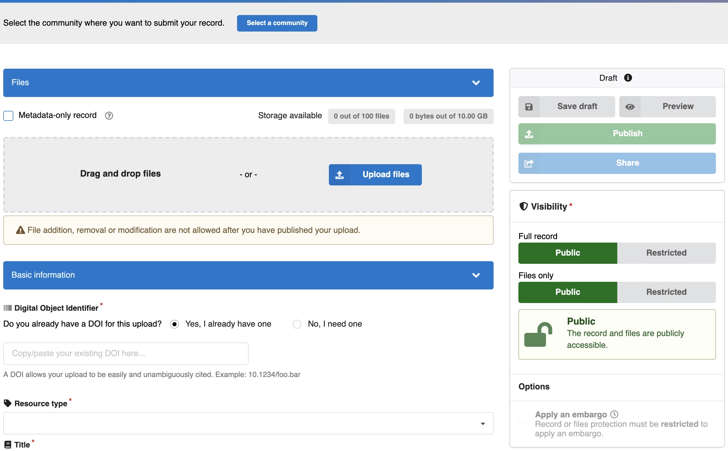Click 'The record and files are publicly accessible' text

coord(626,339)
